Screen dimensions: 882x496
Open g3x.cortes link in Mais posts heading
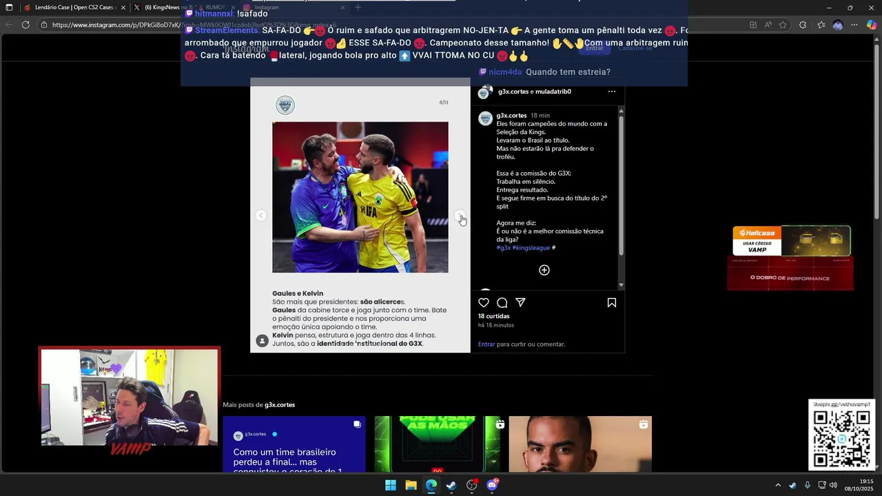click(x=280, y=404)
